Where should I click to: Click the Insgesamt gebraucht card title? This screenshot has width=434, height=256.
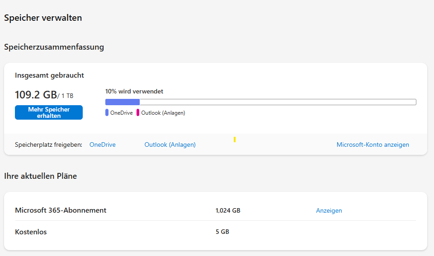49,75
